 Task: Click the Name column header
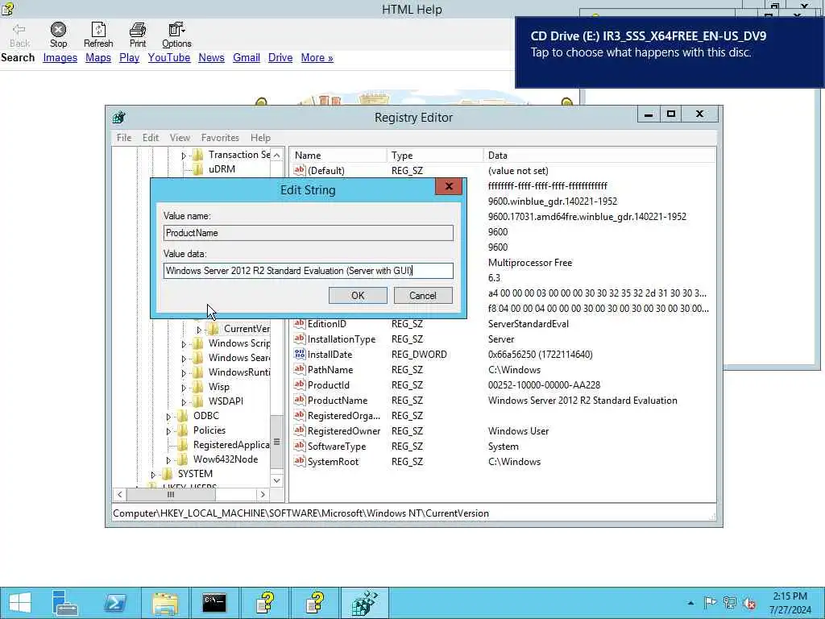click(338, 156)
